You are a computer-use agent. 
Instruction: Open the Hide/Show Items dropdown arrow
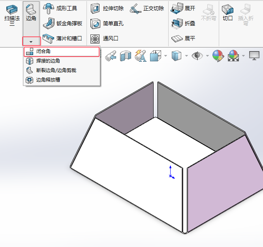[x=207, y=56]
